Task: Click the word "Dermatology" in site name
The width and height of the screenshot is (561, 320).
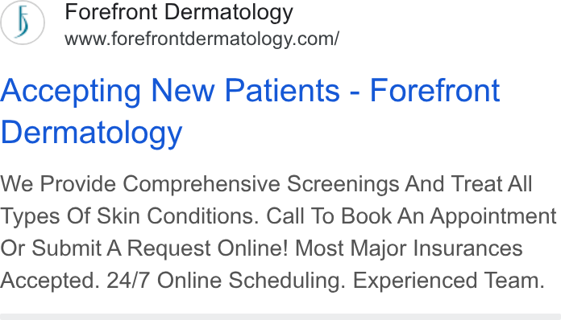Action: pyautogui.click(x=229, y=12)
